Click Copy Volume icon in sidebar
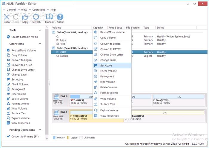Image resolution: width=209 pixels, height=148 pixels. [8, 55]
